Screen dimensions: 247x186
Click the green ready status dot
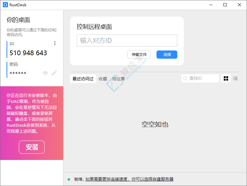[x=69, y=179]
